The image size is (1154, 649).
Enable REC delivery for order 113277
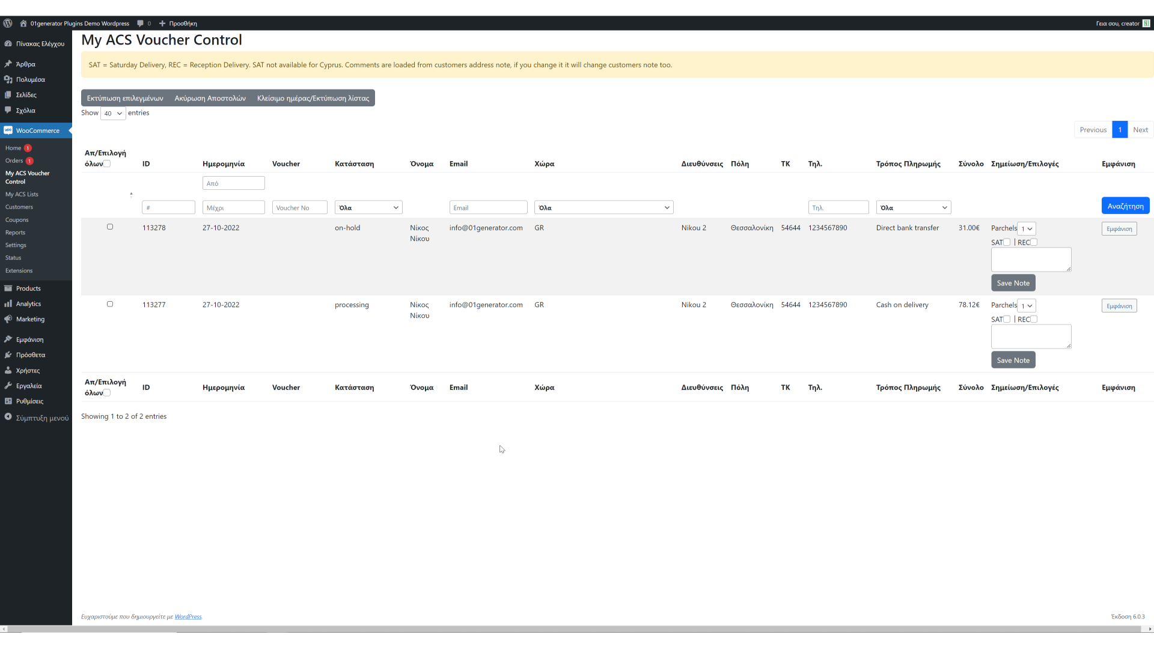tap(1034, 319)
